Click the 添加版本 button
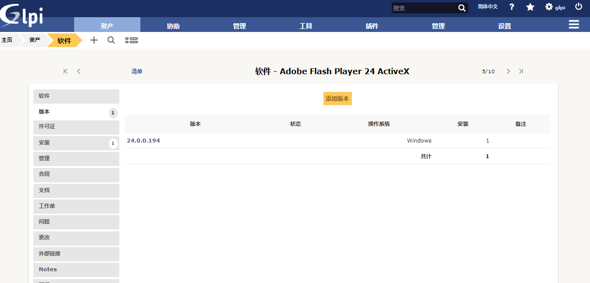The image size is (590, 283). [x=338, y=98]
